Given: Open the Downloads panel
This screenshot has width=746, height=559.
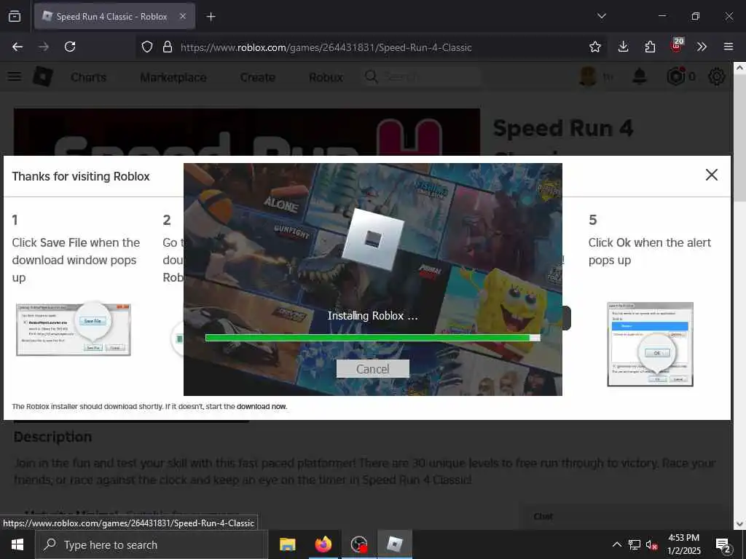Looking at the screenshot, I should point(623,47).
